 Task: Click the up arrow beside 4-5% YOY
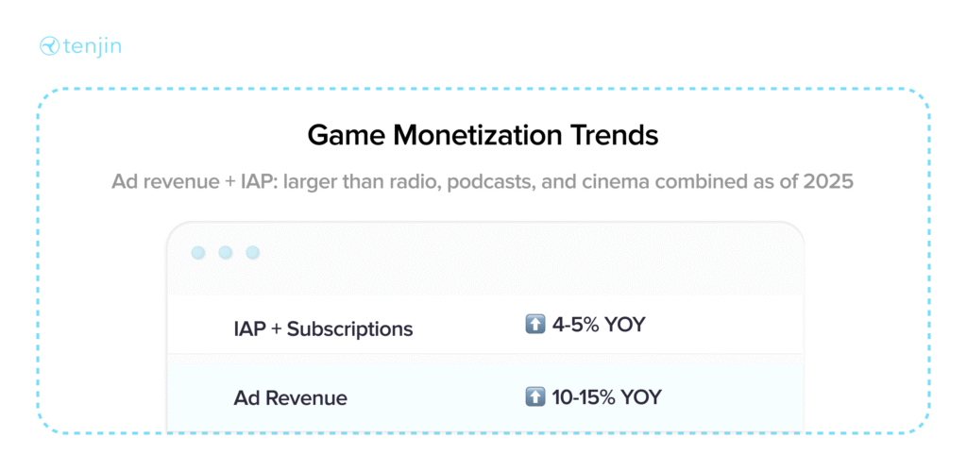click(x=534, y=325)
